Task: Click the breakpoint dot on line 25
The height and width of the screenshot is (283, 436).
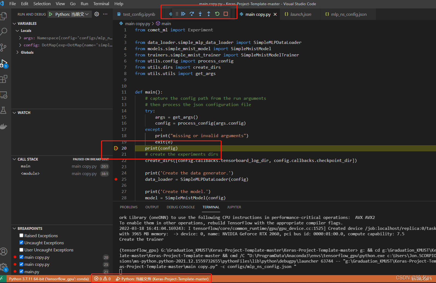Action: 116,179
